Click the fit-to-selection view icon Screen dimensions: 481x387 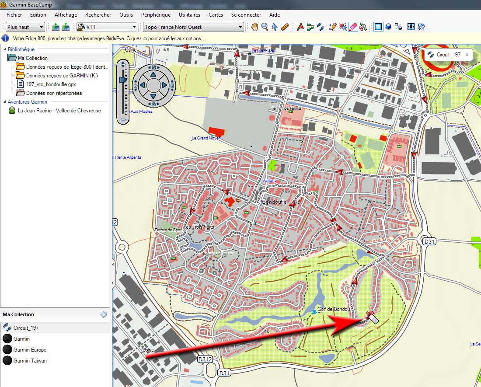click(411, 27)
